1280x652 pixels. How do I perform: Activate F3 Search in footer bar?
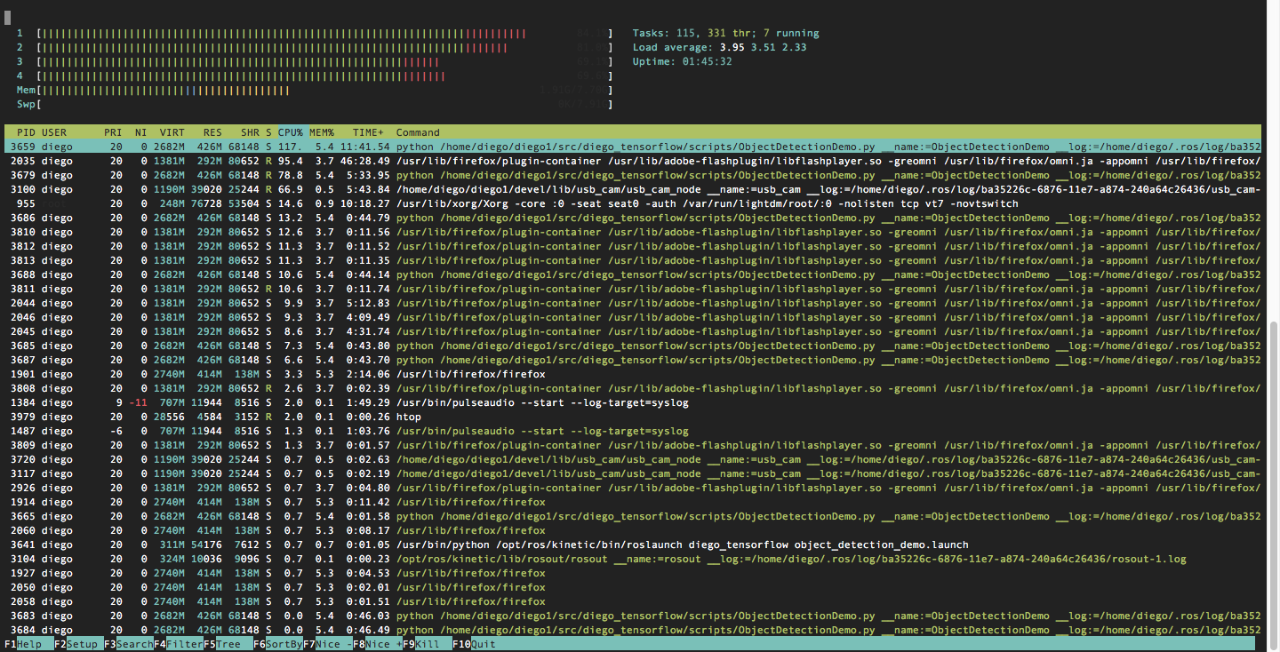click(x=128, y=644)
